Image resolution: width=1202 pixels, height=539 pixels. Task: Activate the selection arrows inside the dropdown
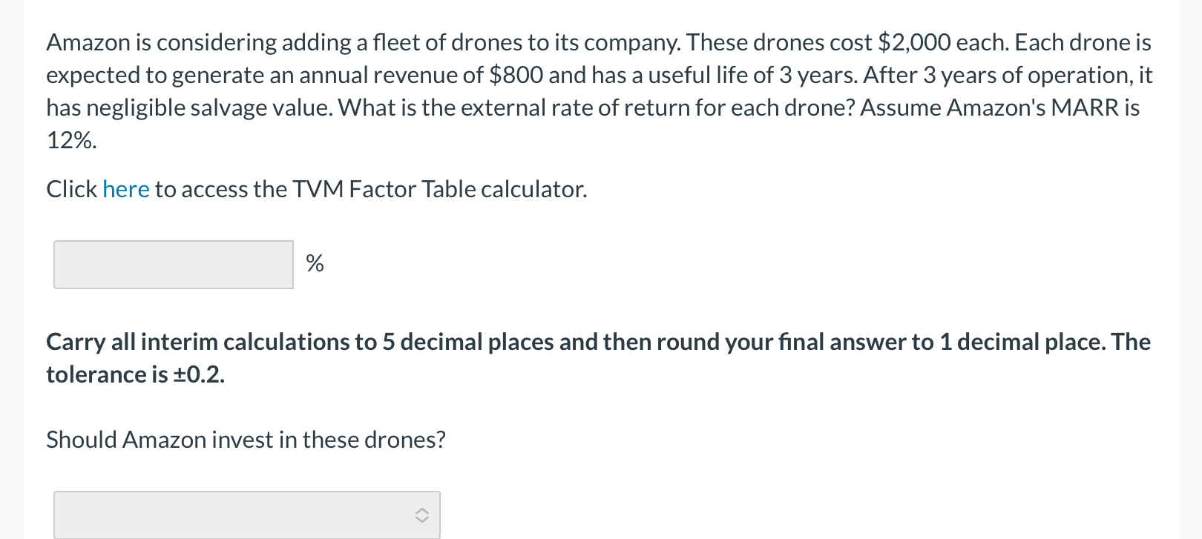point(421,515)
